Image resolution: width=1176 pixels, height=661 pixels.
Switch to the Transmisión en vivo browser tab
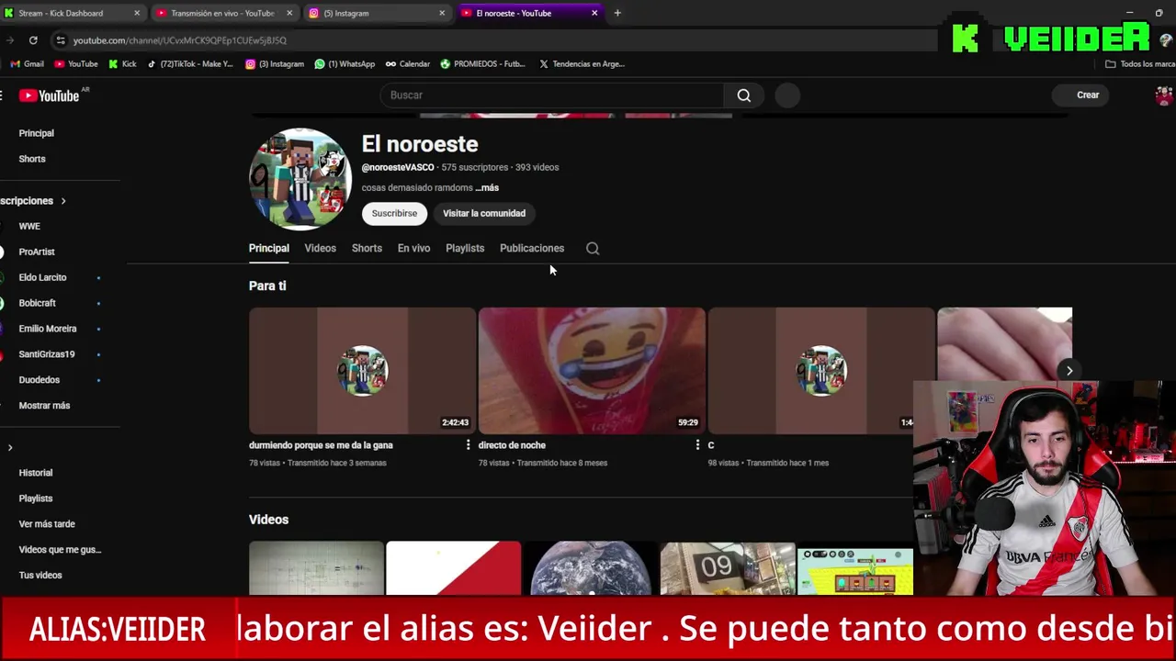(221, 13)
